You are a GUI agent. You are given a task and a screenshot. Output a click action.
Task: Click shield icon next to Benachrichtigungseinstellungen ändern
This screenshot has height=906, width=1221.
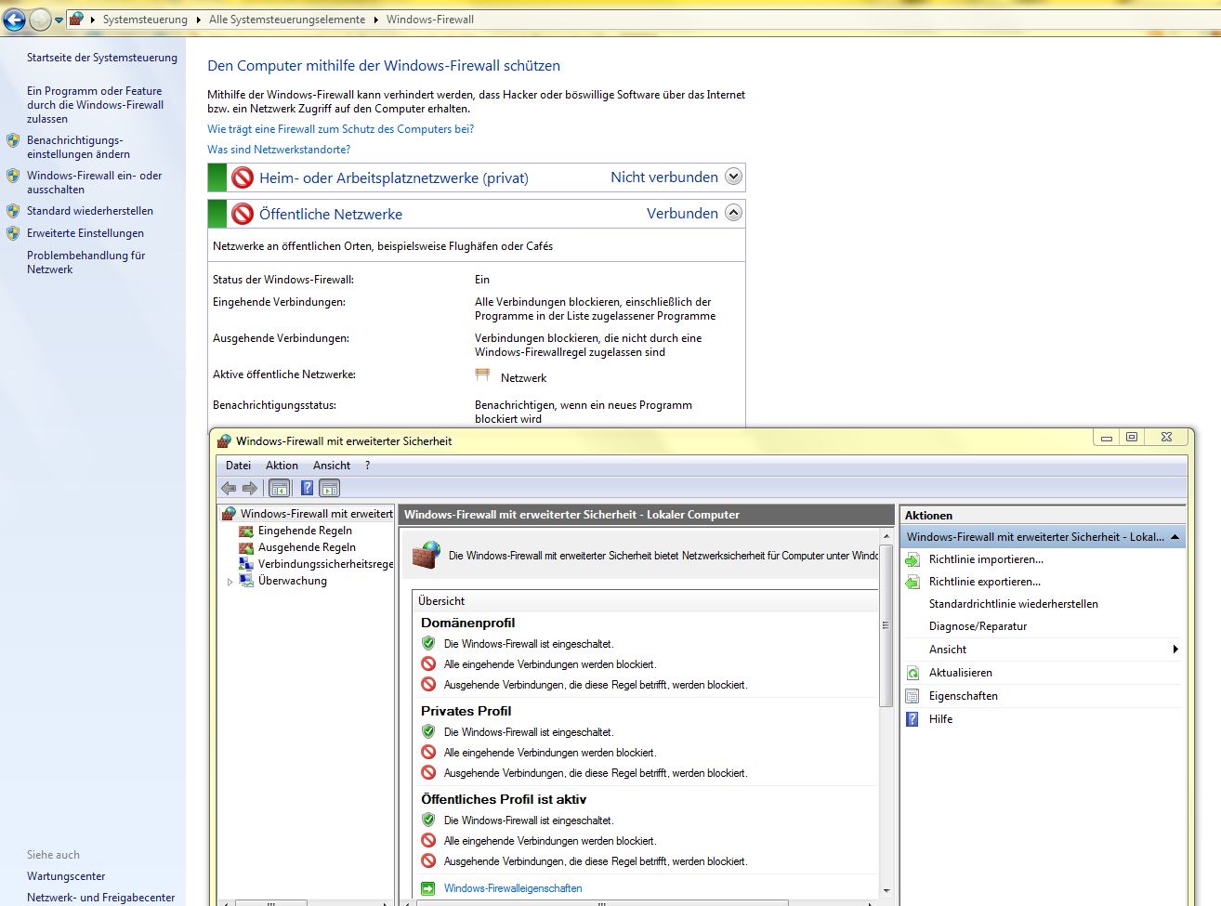13,141
